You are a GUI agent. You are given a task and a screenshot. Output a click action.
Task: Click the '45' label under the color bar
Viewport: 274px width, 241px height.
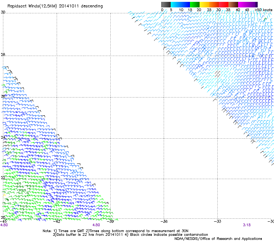[247, 10]
